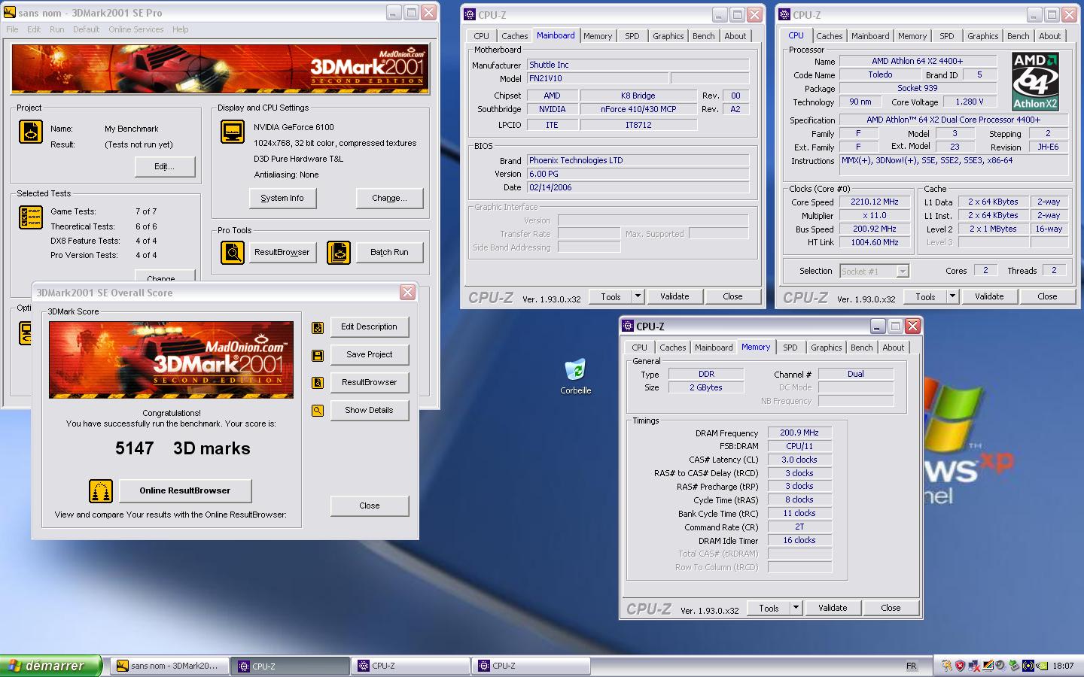This screenshot has width=1084, height=677.
Task: Open the Run menu in 3DMark2001
Action: click(57, 29)
